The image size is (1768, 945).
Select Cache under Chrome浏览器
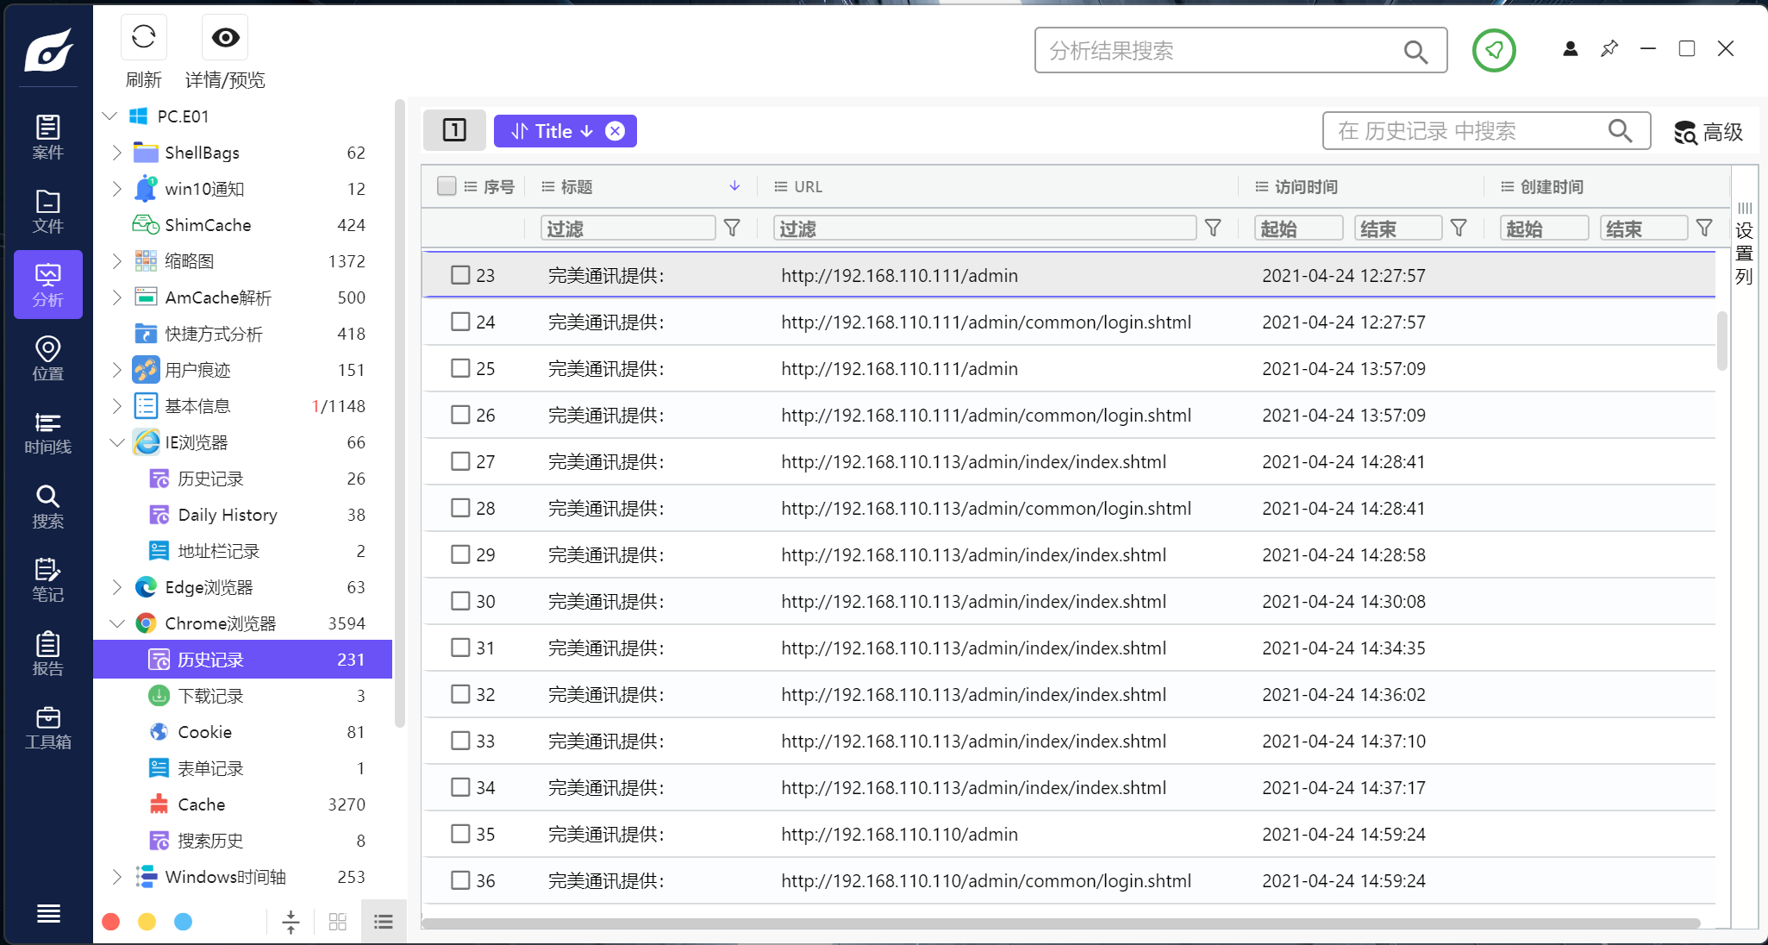243,804
